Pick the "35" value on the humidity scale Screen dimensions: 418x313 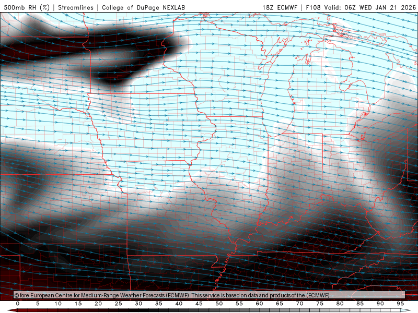pyautogui.click(x=159, y=304)
